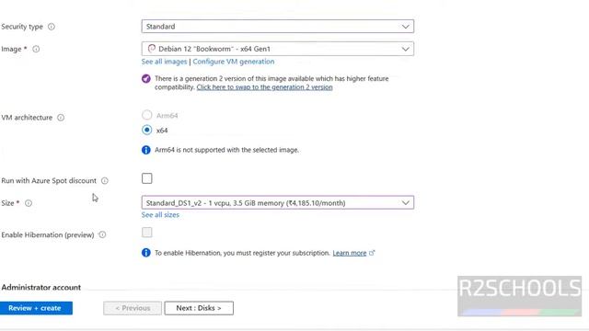Toggle the Enable Hibernation checkbox
The height and width of the screenshot is (331, 589).
[147, 233]
